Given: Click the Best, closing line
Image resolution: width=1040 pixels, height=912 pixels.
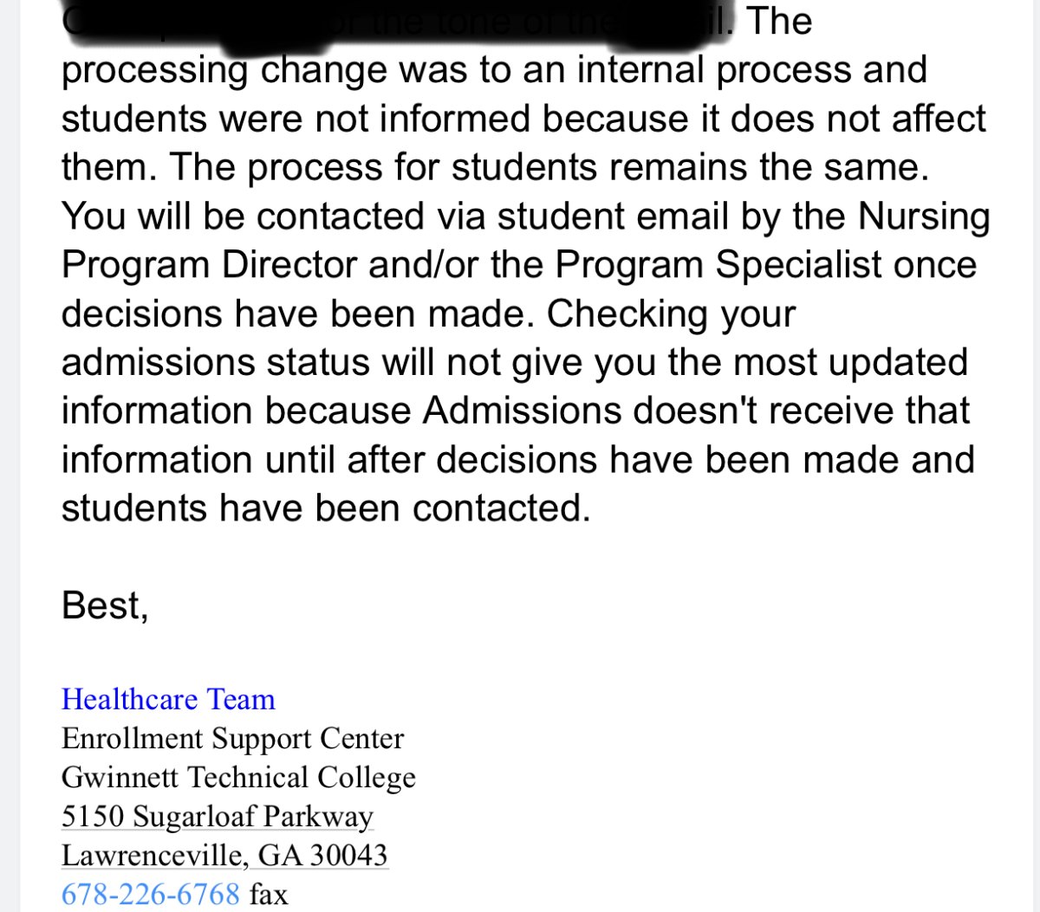Looking at the screenshot, I should click(105, 605).
